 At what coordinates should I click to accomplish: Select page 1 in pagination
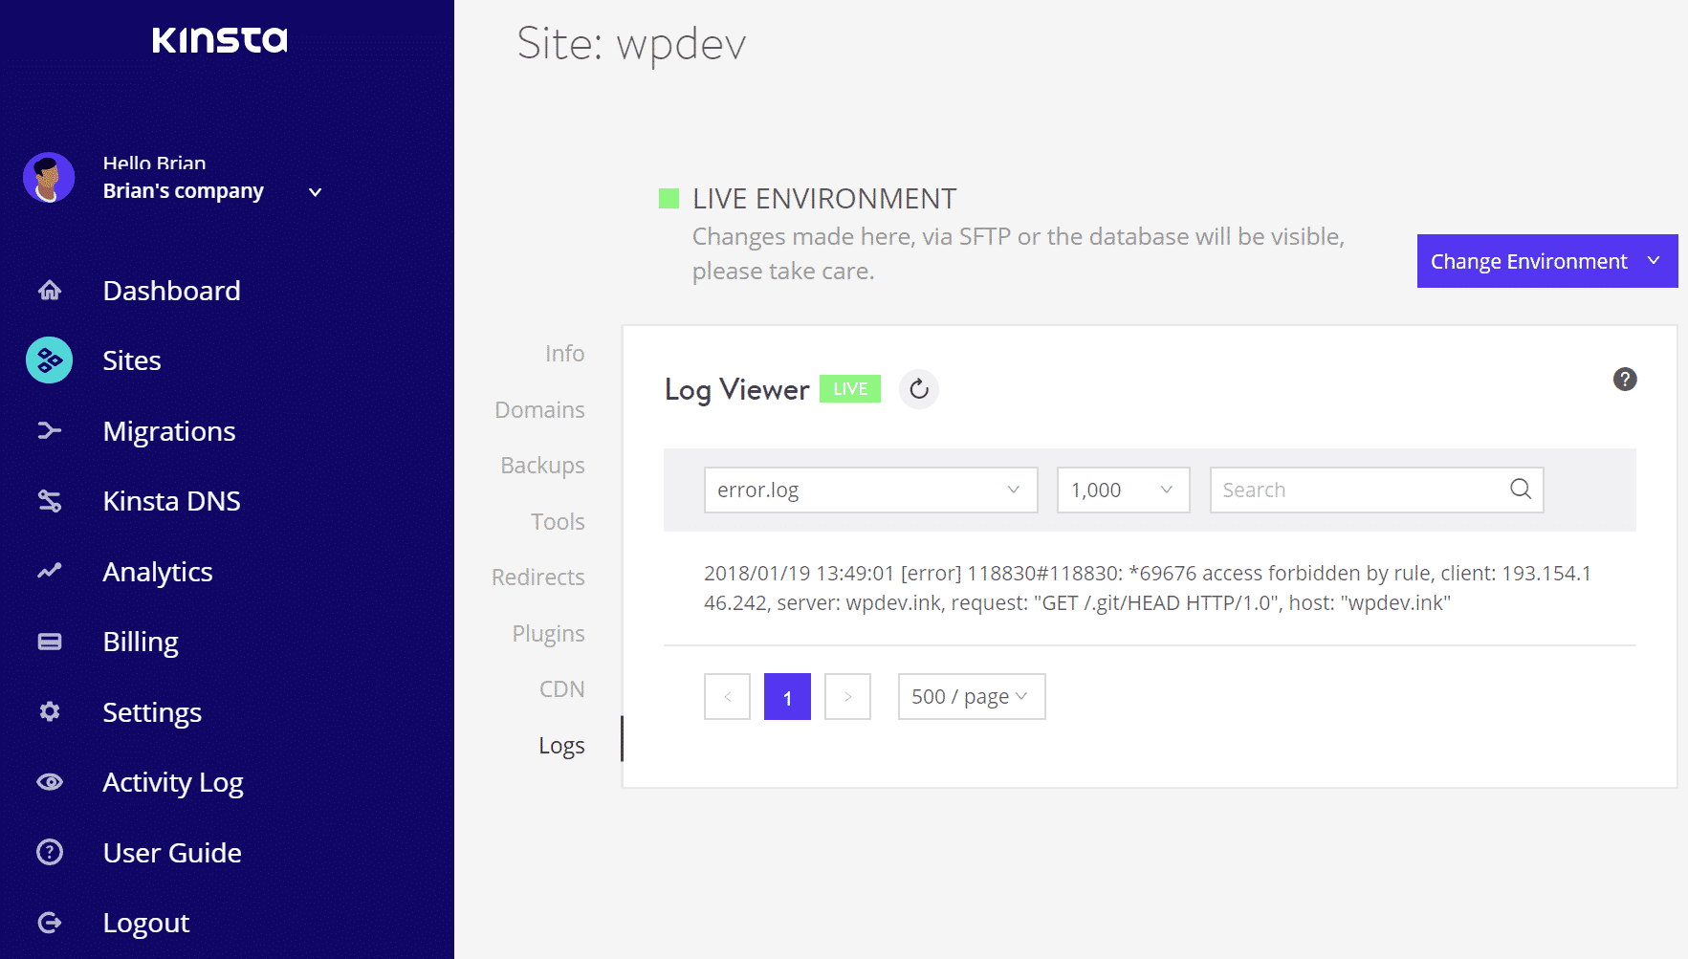tap(787, 697)
